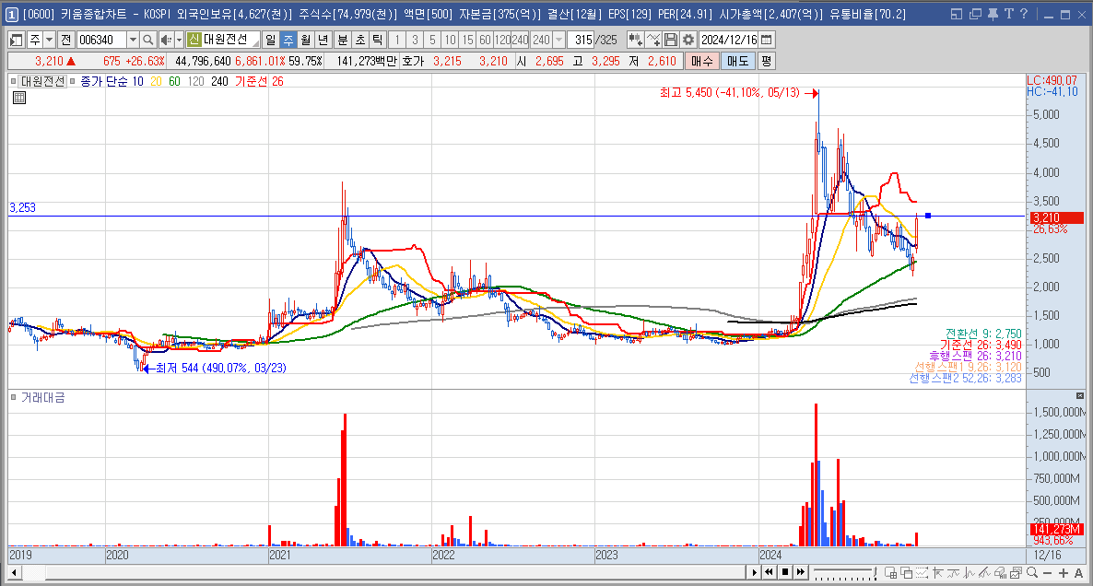Choose the 5 interval button
This screenshot has width=1093, height=586.
click(x=432, y=41)
